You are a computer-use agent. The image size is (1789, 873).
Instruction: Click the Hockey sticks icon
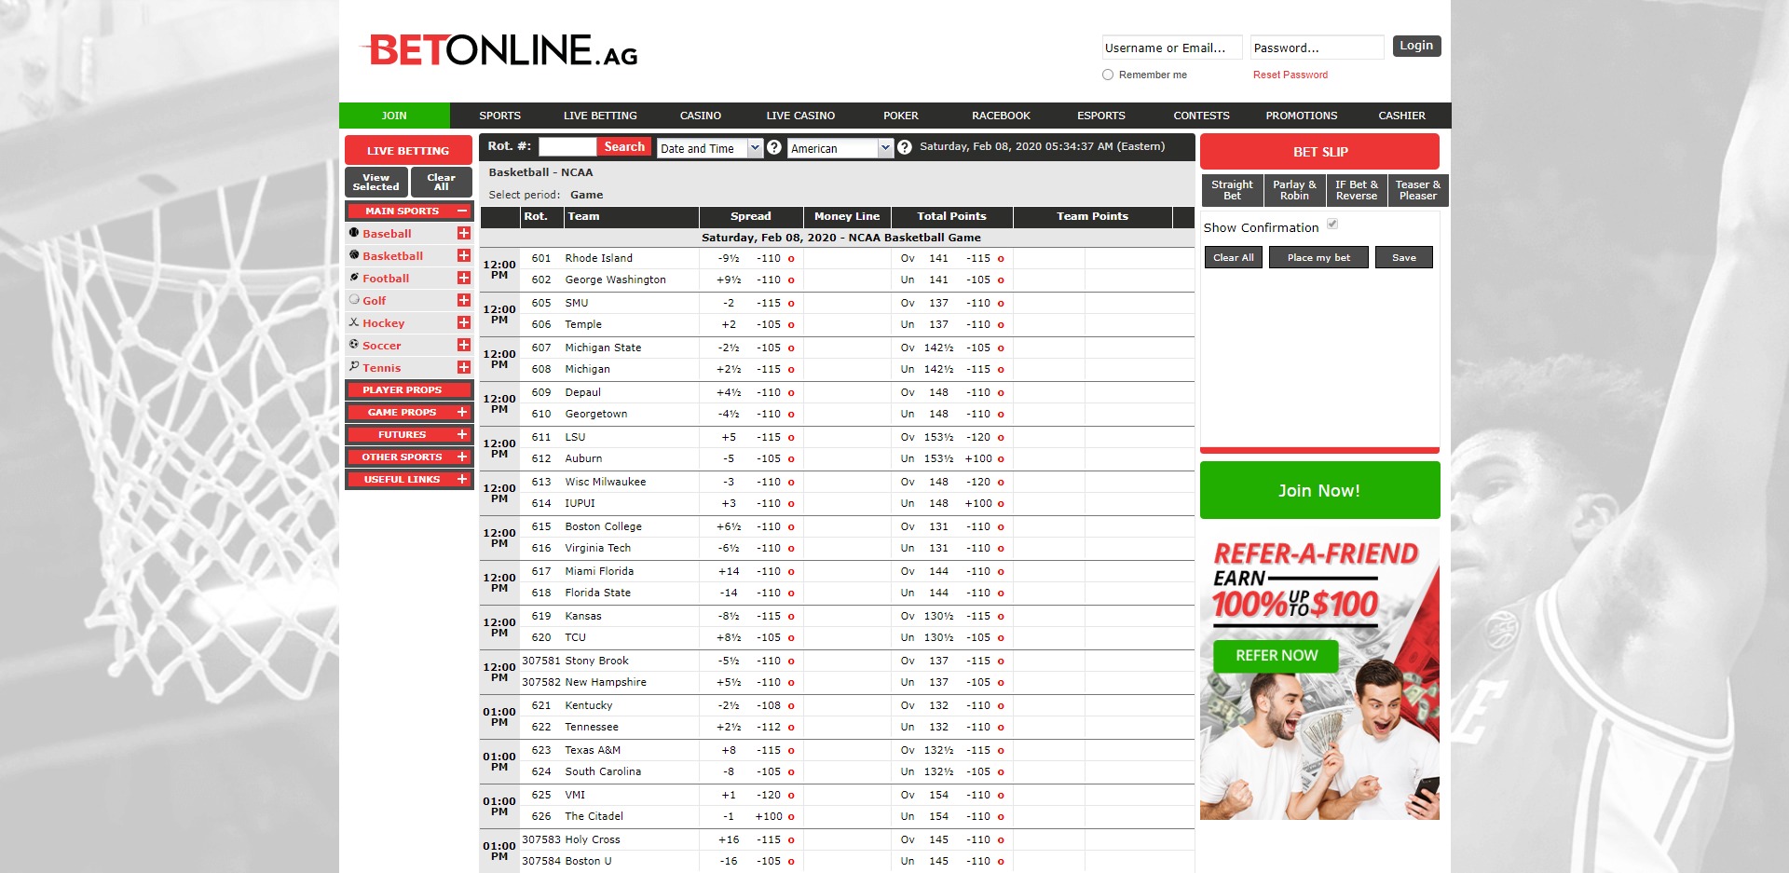point(354,322)
